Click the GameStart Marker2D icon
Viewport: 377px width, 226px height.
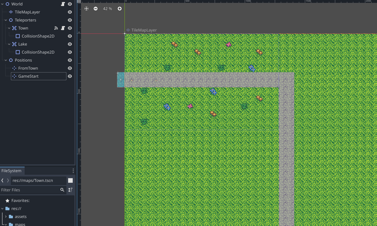(x=14, y=76)
